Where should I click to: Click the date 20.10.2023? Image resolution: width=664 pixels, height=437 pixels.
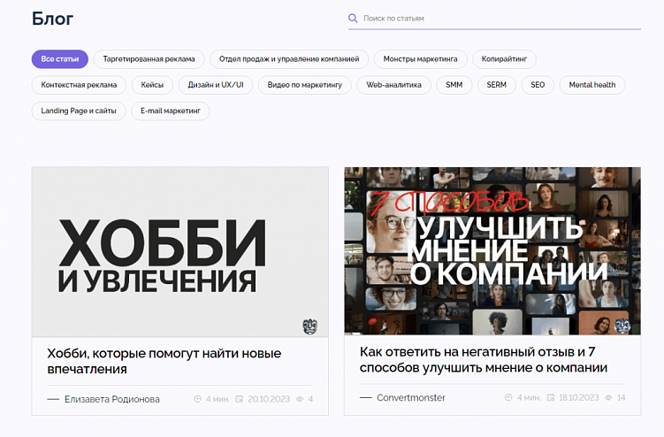[x=269, y=399]
